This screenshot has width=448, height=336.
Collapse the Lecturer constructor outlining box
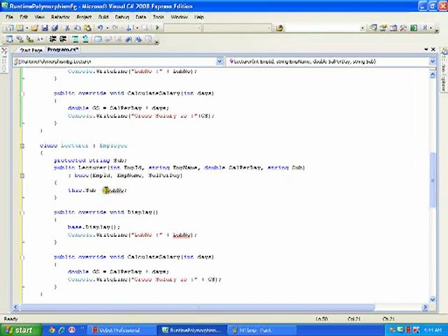22,176
